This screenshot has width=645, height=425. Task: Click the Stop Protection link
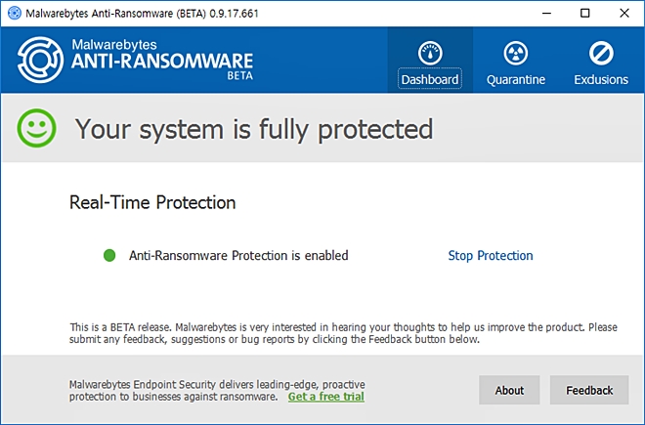pos(491,256)
